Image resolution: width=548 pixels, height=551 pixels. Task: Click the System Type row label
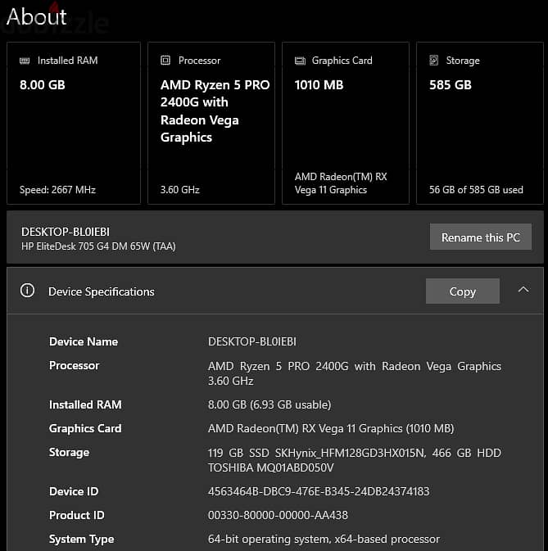(82, 540)
